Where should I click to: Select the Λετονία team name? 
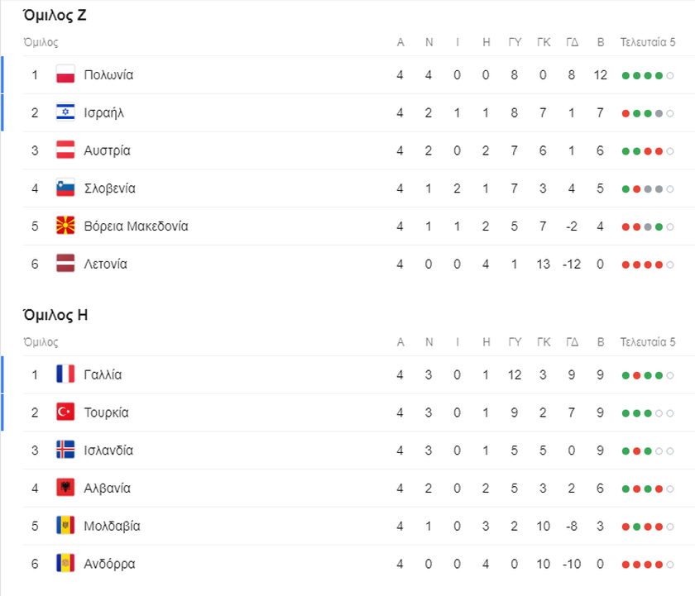point(106,265)
